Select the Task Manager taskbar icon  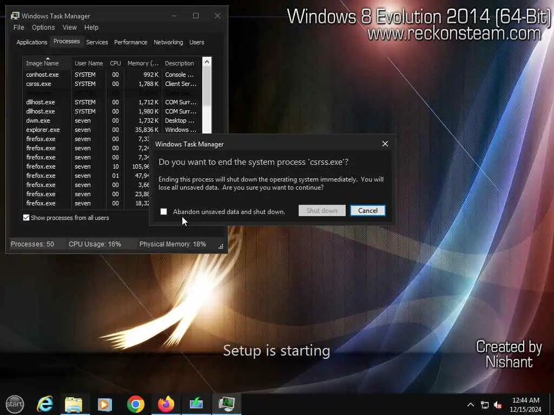click(227, 404)
